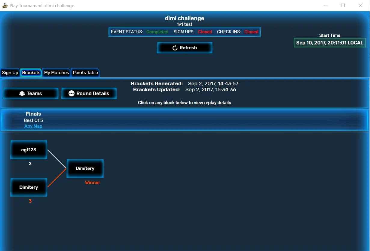
Task: Select the Dimitery block scoring 3
Action: tap(29, 187)
